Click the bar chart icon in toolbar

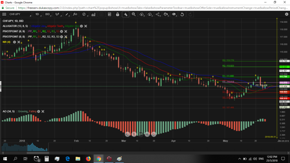[x=93, y=14]
